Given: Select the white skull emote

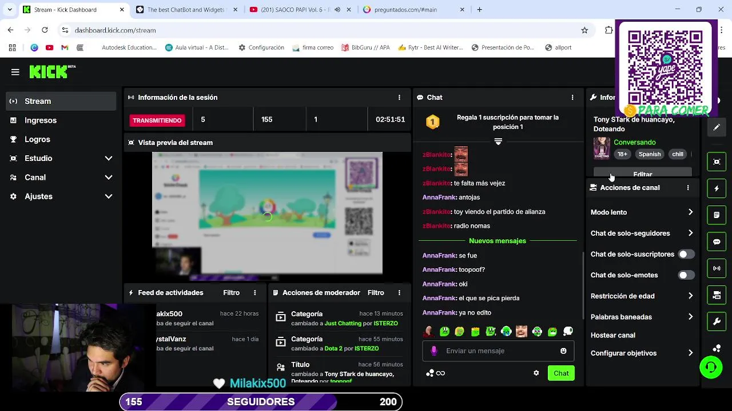Looking at the screenshot, I should coord(568,332).
